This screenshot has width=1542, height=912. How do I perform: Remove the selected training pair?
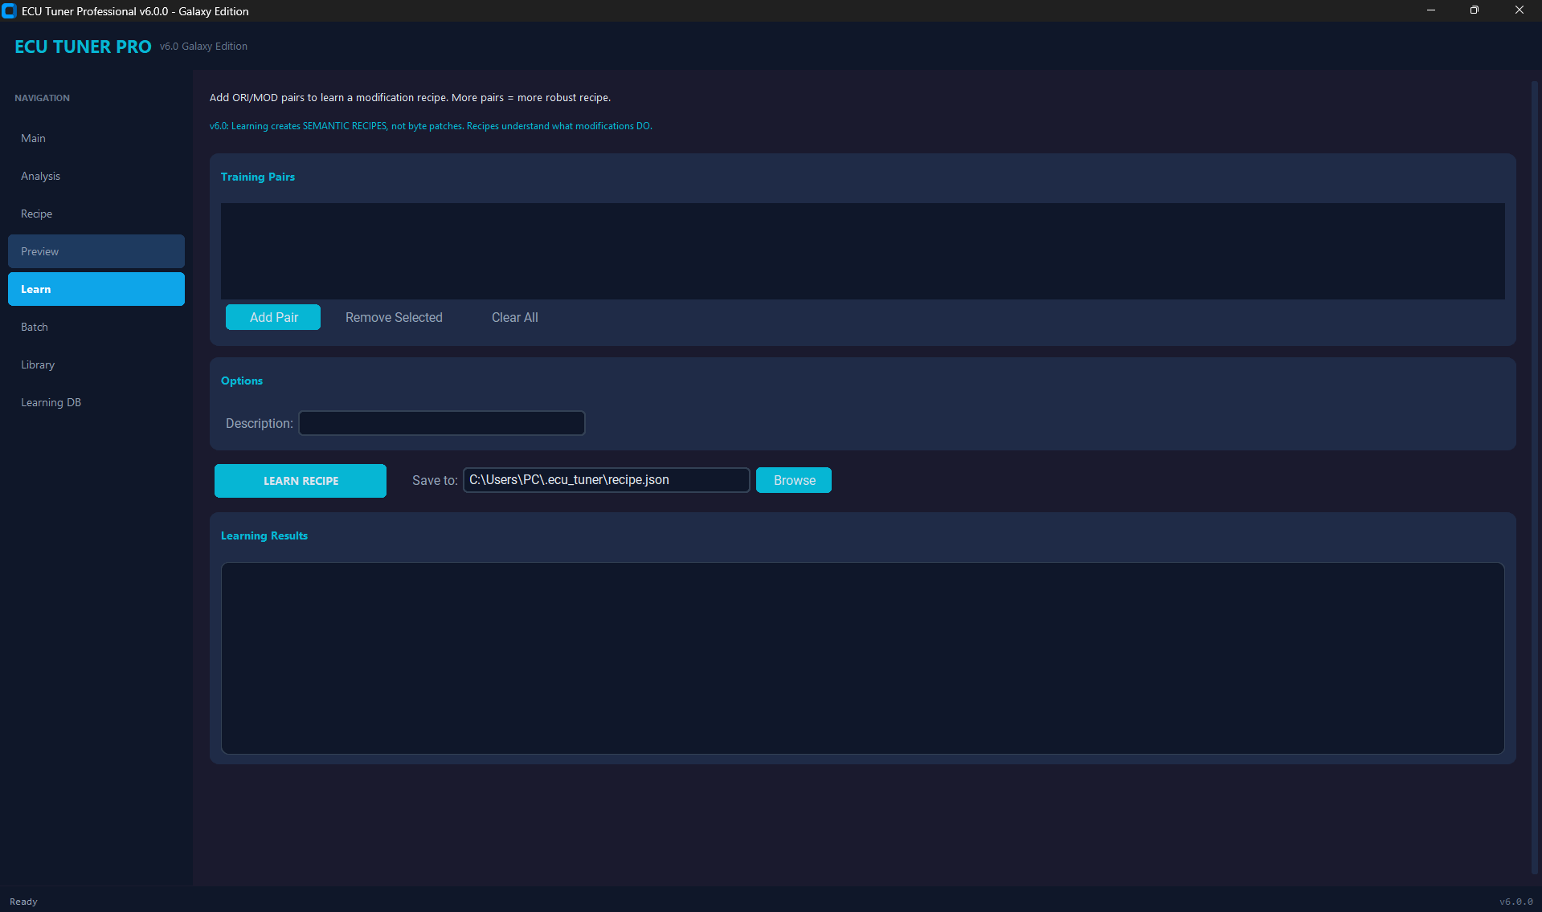click(393, 317)
